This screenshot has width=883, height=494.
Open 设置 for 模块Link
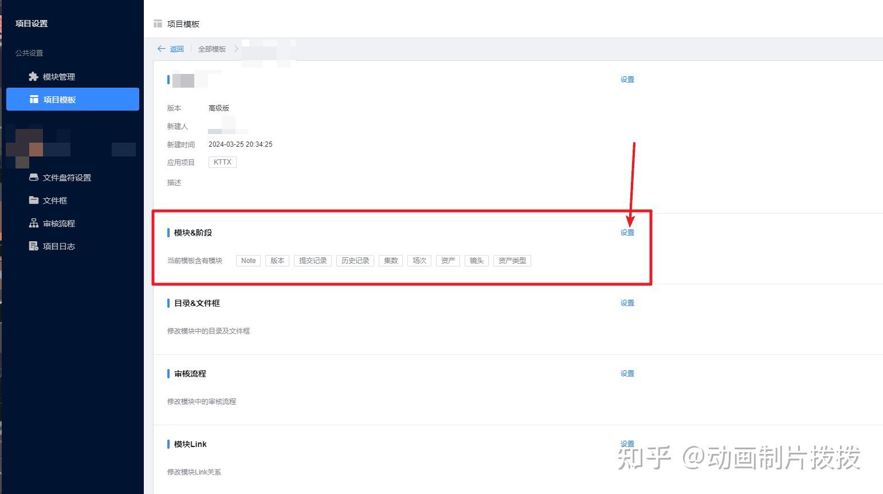point(627,444)
